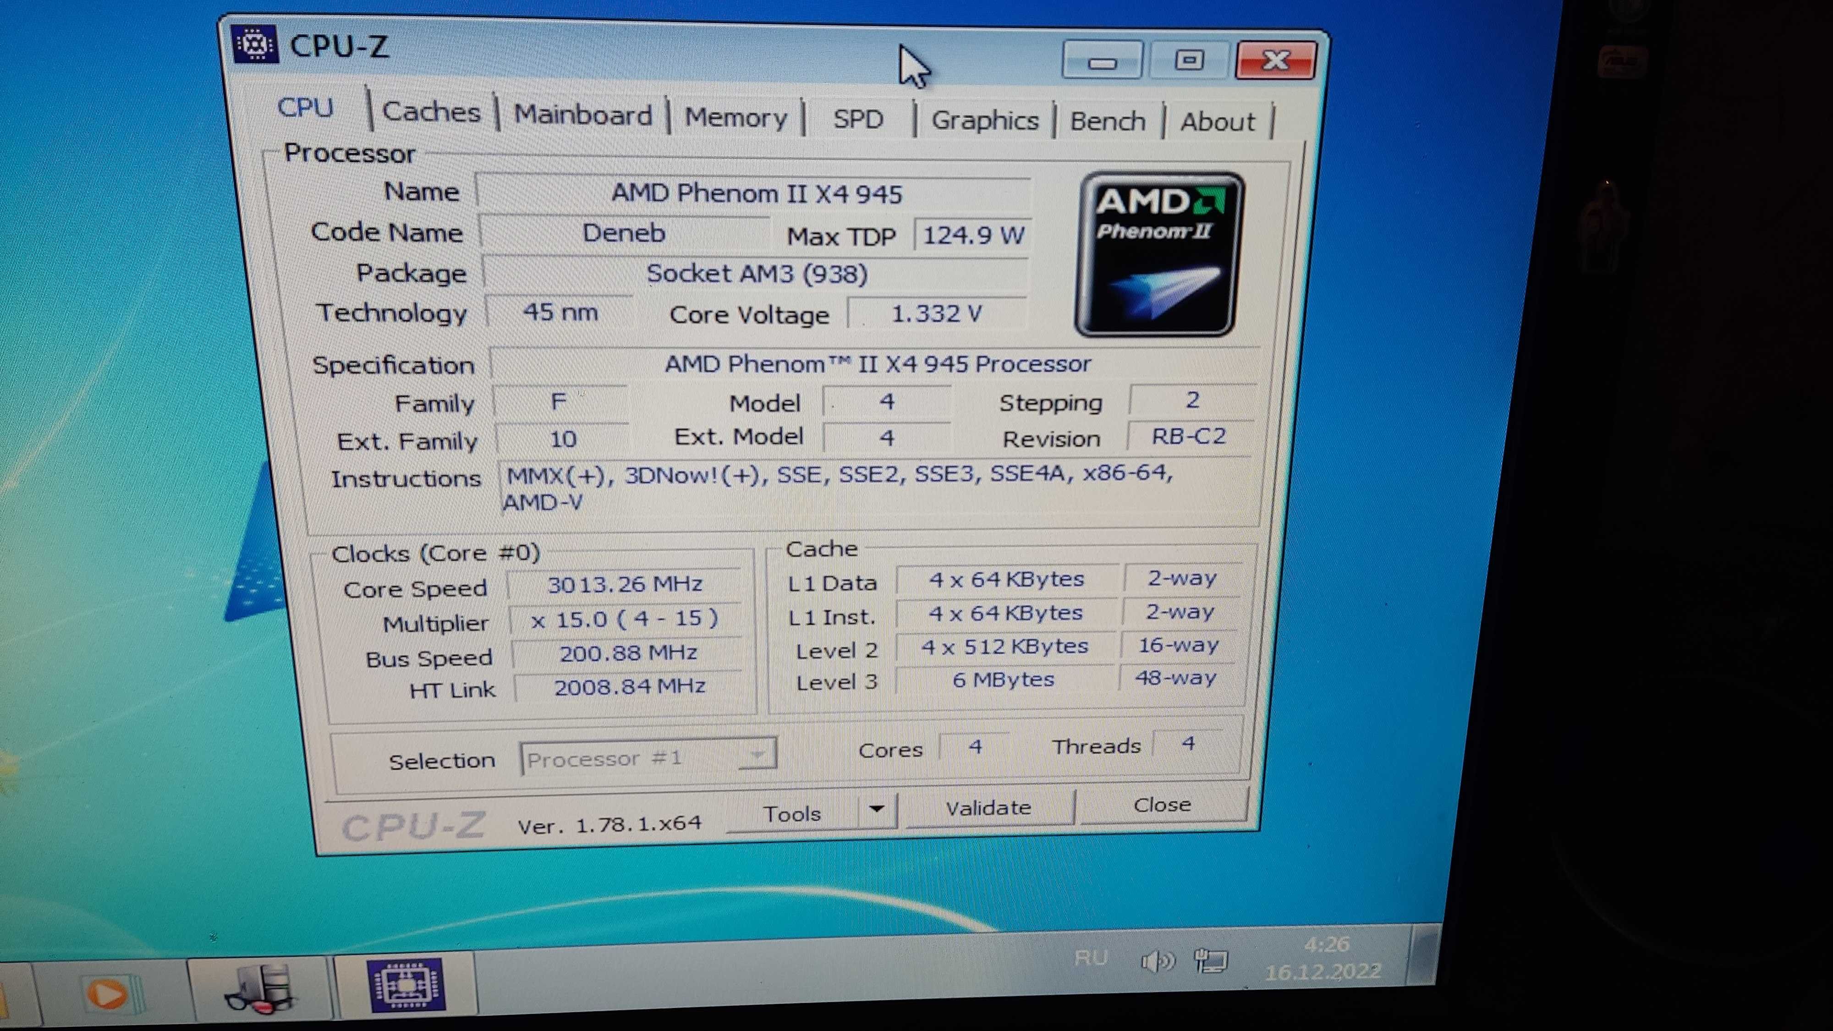The image size is (1833, 1031).
Task: Click the Technology value 45 nm
Action: 560,312
